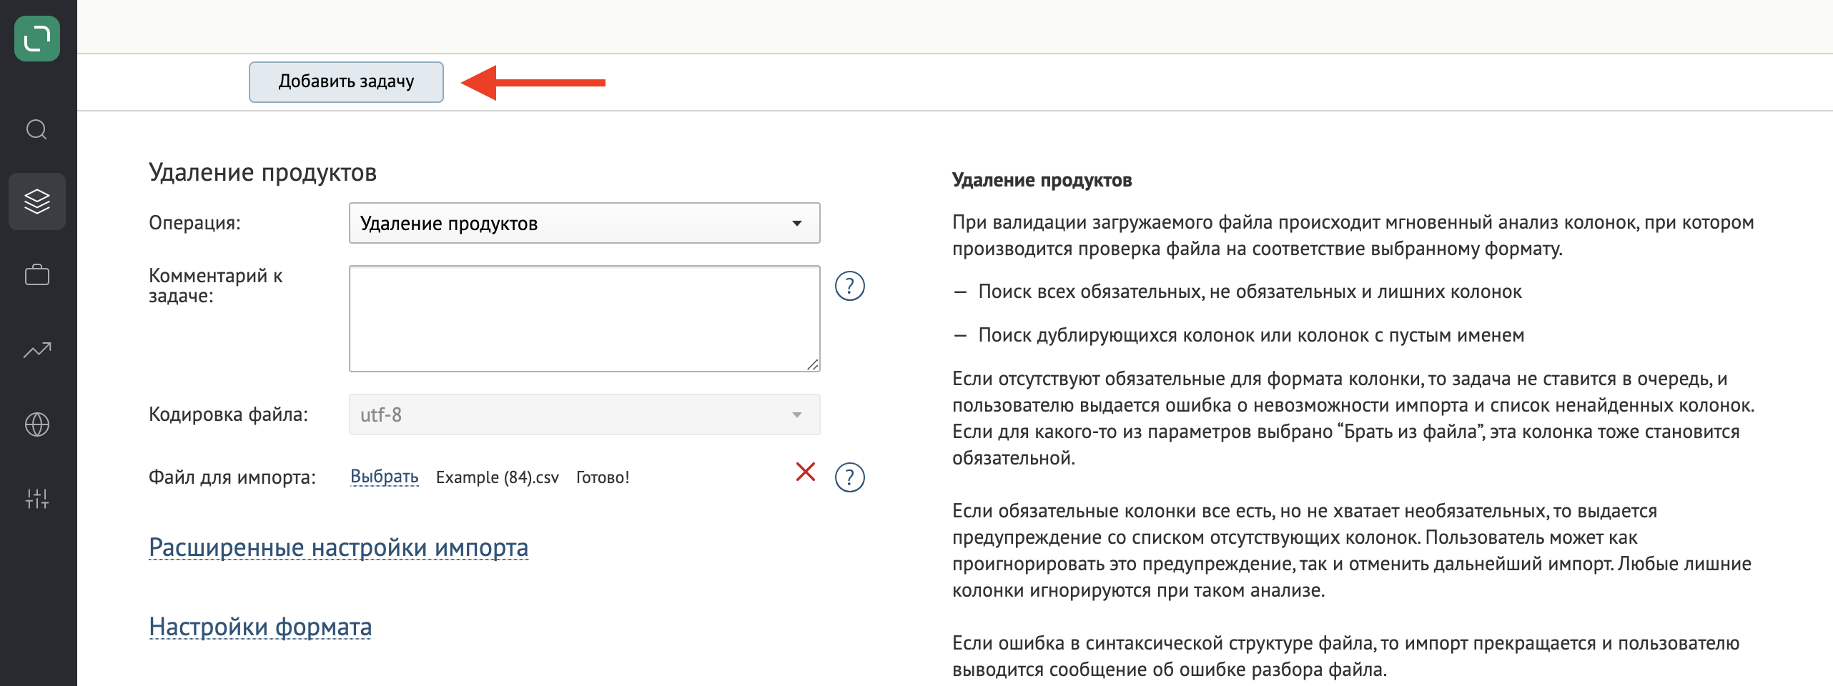Click the Example (84).csv file name

tap(498, 477)
